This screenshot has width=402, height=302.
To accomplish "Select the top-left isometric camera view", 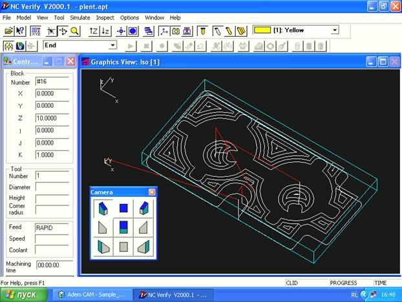I will click(x=103, y=208).
